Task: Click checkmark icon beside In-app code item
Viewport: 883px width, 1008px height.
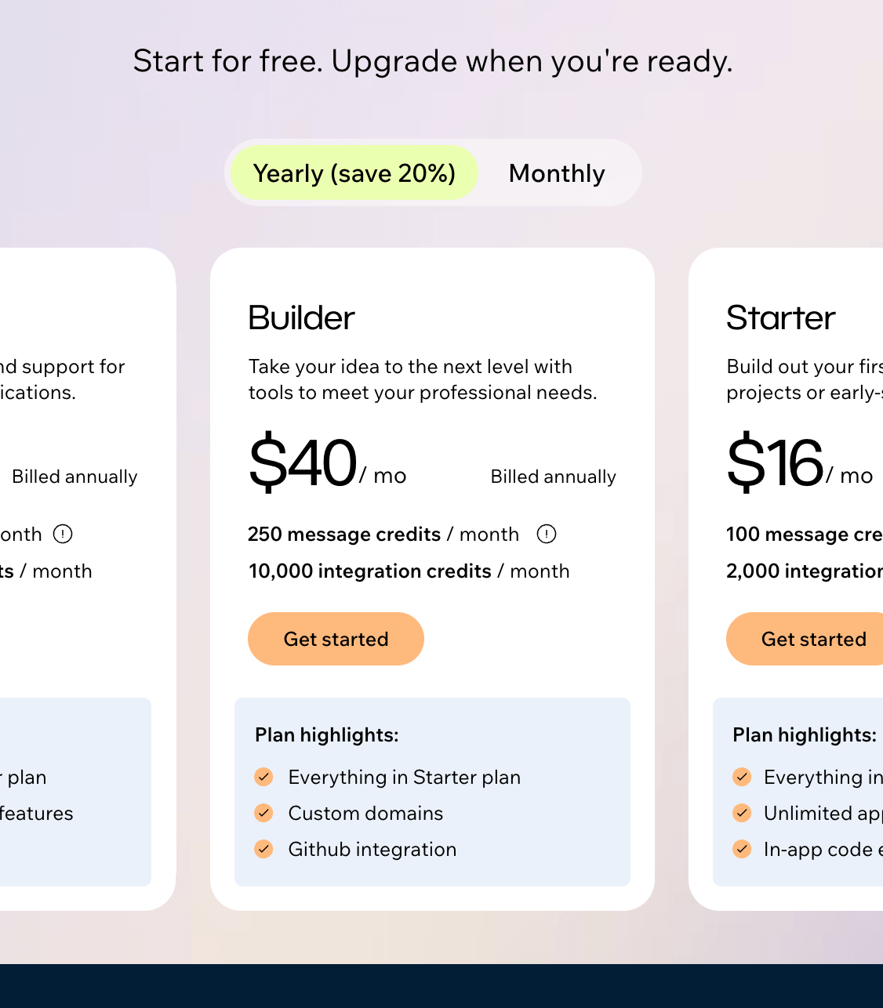Action: 742,849
